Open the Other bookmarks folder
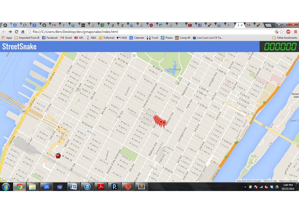The width and height of the screenshot is (299, 213). (x=285, y=38)
